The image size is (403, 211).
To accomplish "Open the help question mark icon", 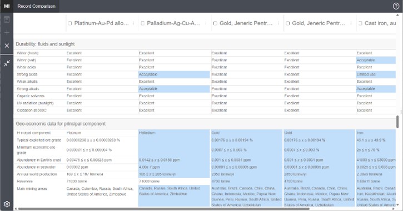I will [x=396, y=6].
